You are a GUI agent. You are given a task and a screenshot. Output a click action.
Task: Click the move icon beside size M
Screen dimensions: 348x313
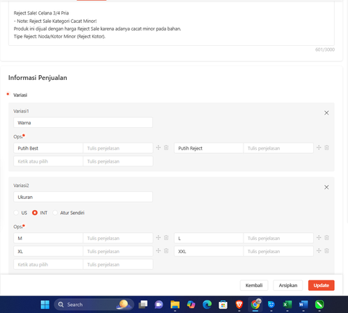[158, 238]
